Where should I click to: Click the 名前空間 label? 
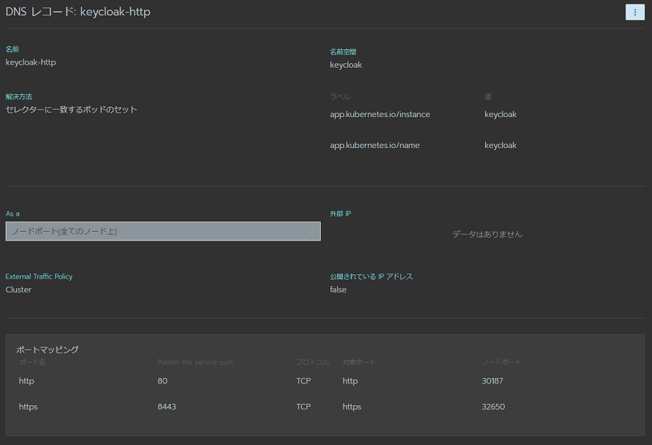pos(343,52)
